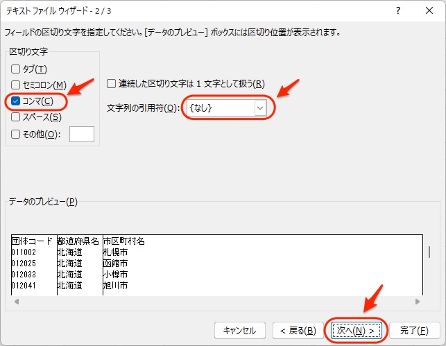Click the 012033 cell in preview
The width and height of the screenshot is (446, 346).
[24, 275]
